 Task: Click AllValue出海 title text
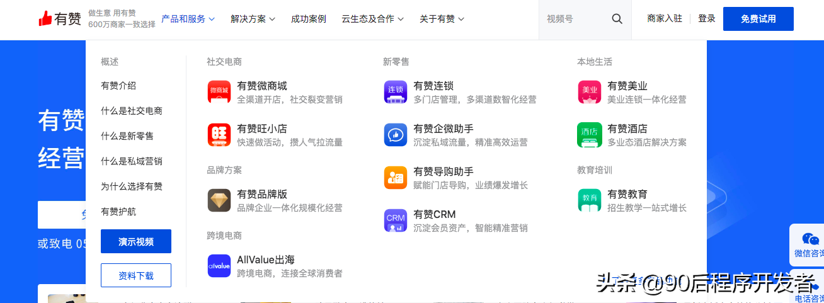click(x=266, y=260)
